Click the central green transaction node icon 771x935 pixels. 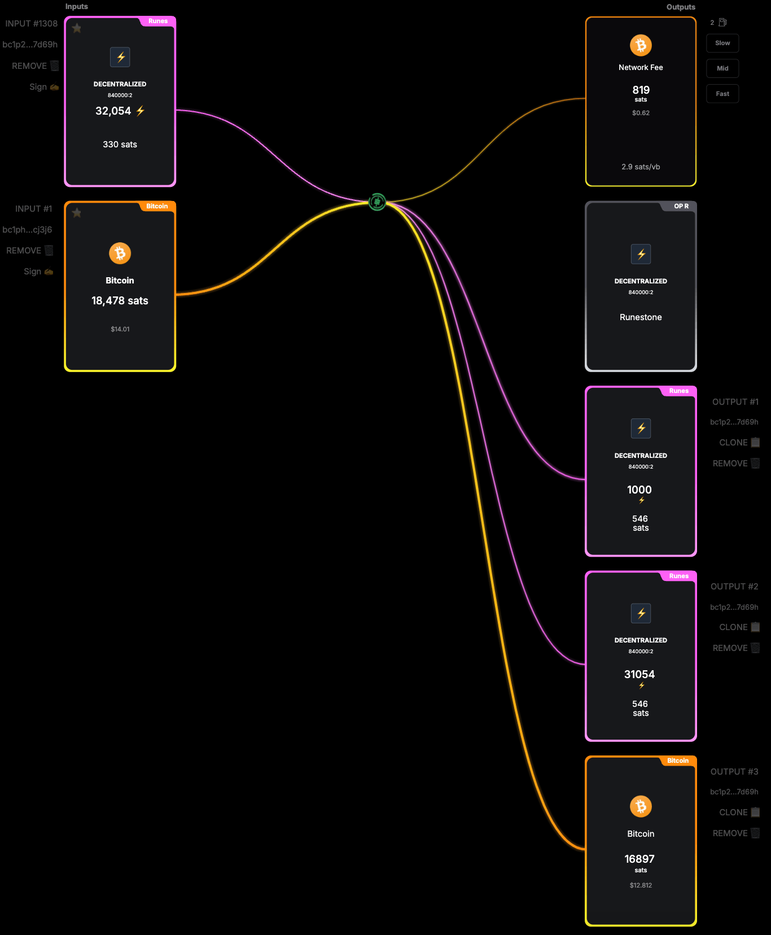click(x=377, y=202)
